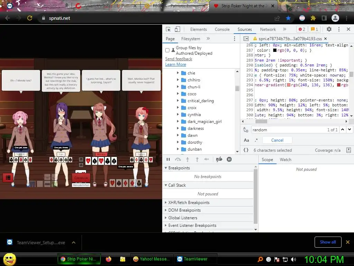354x266 pixels.
Task: Deactivate all breakpoints toggle
Action: coord(219,159)
